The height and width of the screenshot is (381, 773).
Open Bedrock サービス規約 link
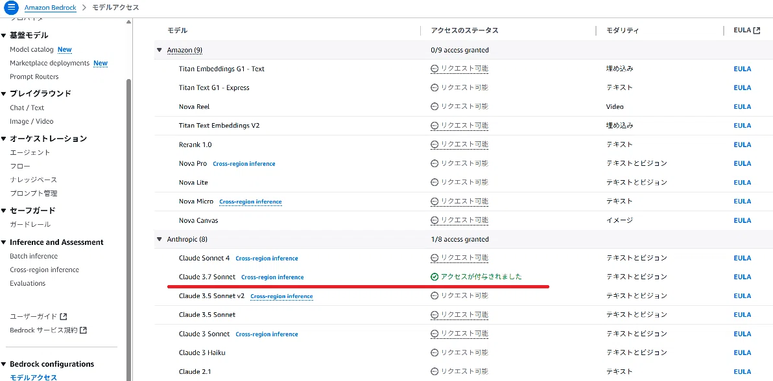point(44,330)
